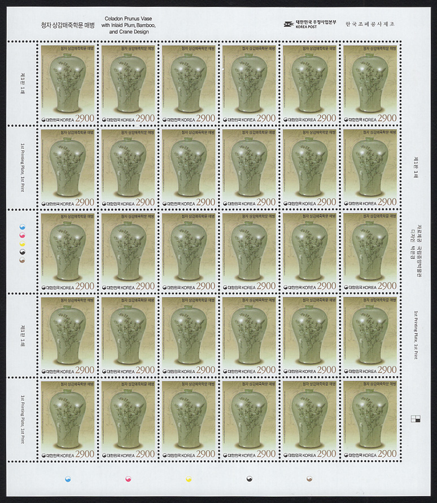Click the header title '청자 상감매죽학문 매병'
Image resolution: width=437 pixels, height=503 pixels.
point(68,25)
